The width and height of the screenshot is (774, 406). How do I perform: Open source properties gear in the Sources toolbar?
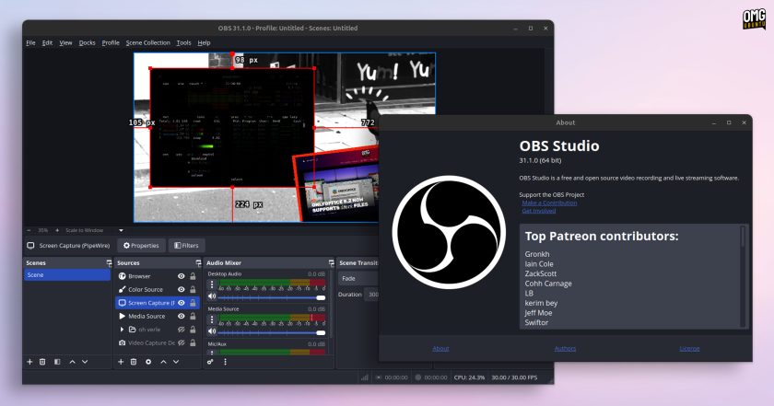[148, 362]
